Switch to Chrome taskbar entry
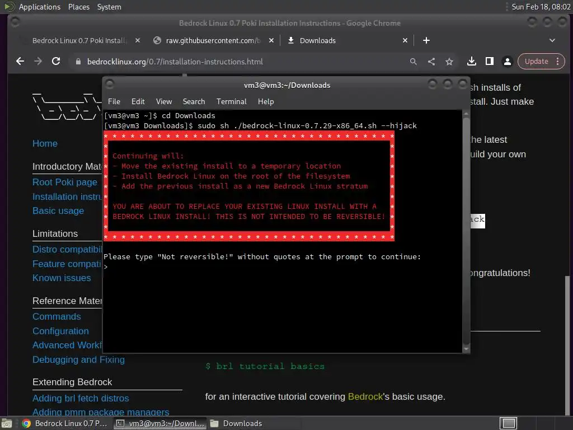This screenshot has height=430, width=573. pyautogui.click(x=65, y=423)
